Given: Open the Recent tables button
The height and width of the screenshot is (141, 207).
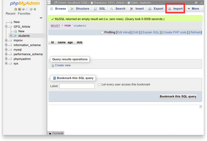Looking at the screenshot, I should [x=11, y=13].
